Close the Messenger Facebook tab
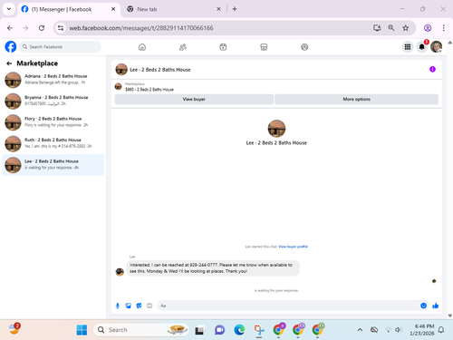 (113, 9)
